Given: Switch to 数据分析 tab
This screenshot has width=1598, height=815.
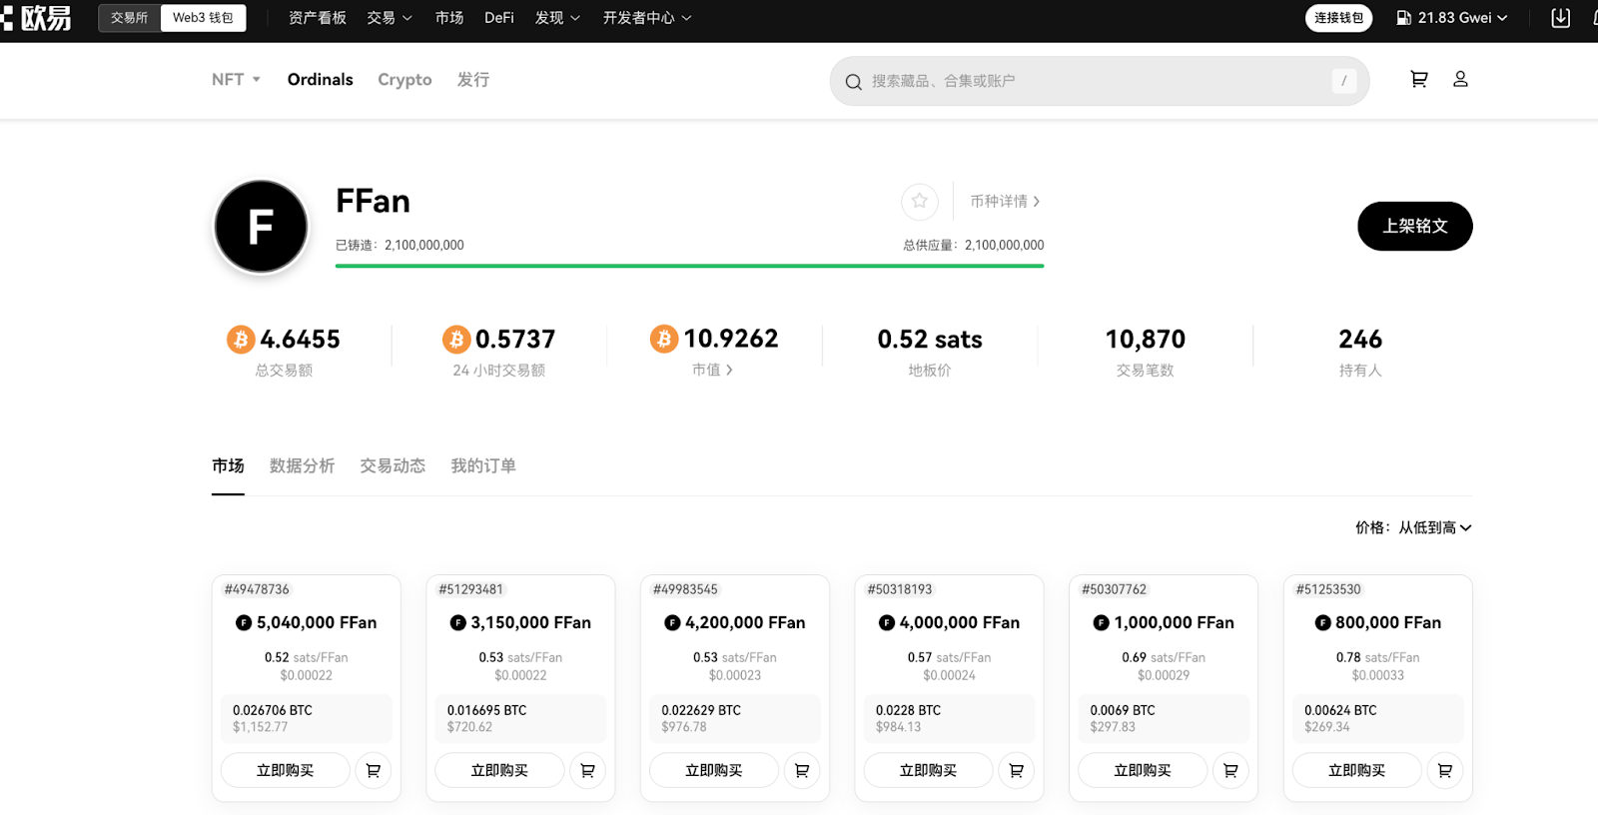Looking at the screenshot, I should pyautogui.click(x=302, y=465).
